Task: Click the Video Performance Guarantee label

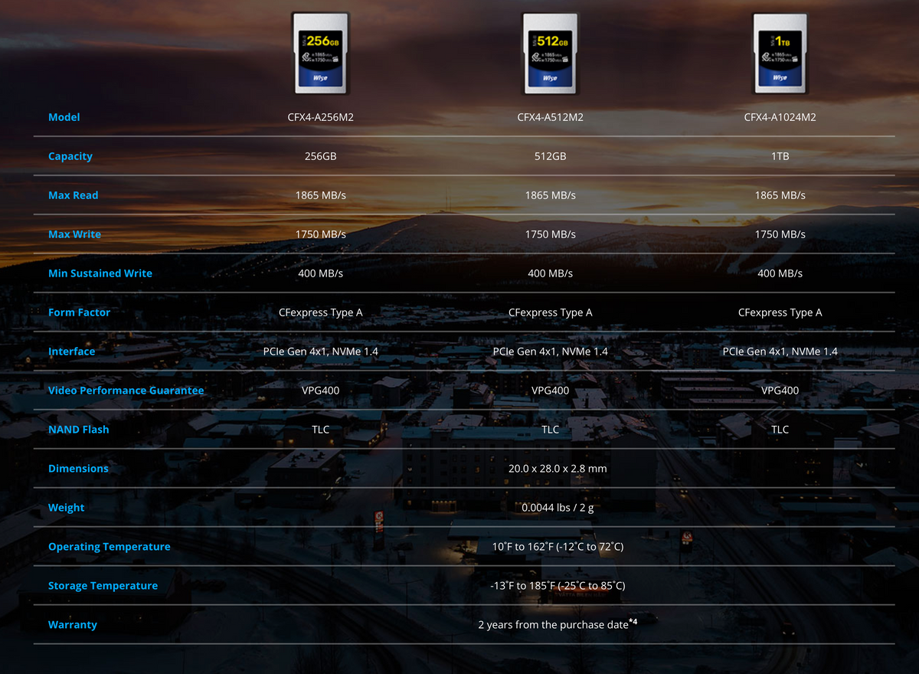Action: click(126, 391)
